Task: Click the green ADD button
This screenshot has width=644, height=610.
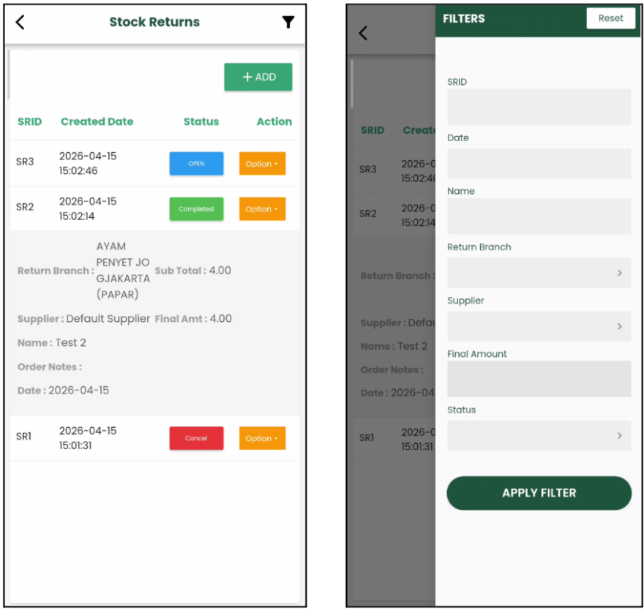Action: click(x=258, y=77)
